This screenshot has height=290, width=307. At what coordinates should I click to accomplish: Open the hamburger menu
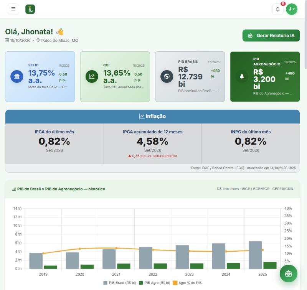(x=13, y=9)
